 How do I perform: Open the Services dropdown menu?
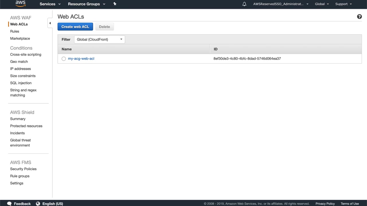[x=50, y=4]
